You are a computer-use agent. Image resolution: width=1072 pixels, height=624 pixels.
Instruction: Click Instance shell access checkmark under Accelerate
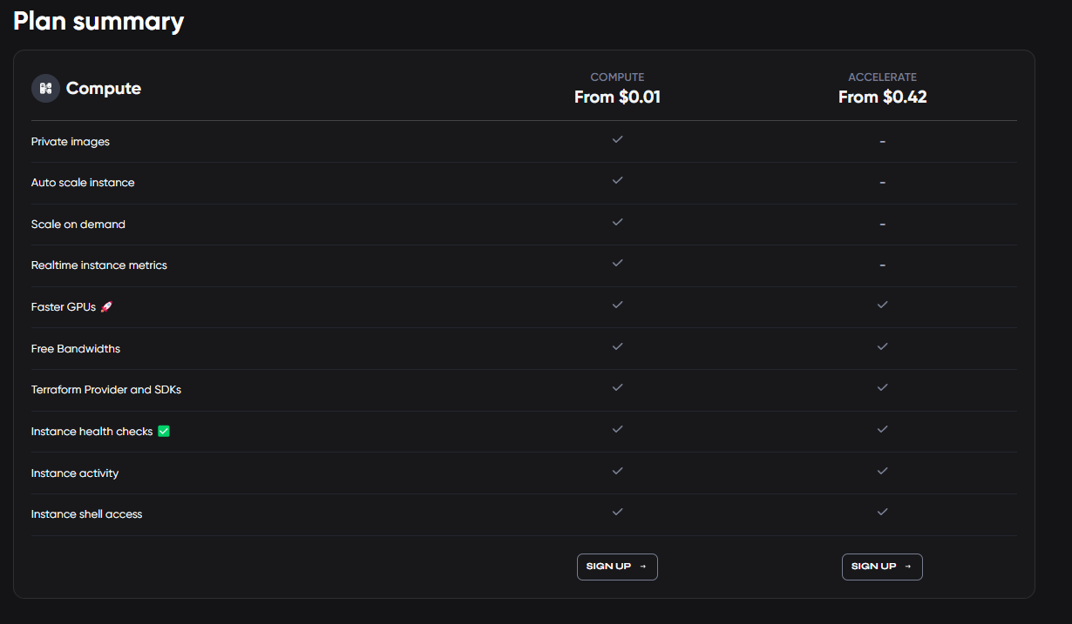point(882,512)
